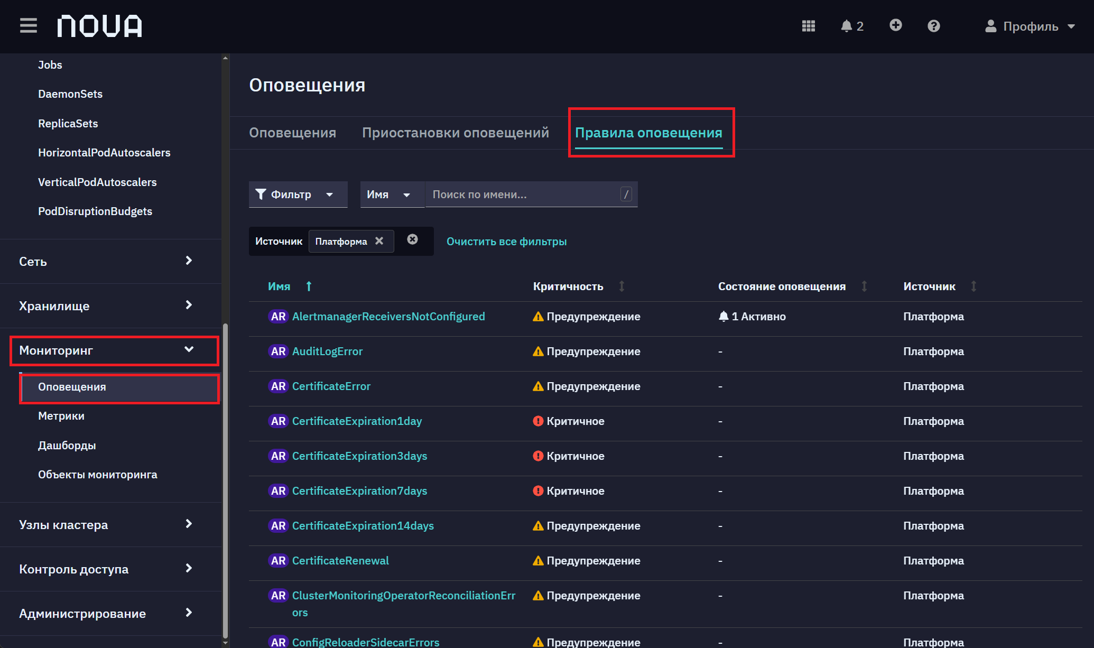The height and width of the screenshot is (648, 1094).
Task: Open the hamburger navigation menu
Action: pyautogui.click(x=29, y=25)
